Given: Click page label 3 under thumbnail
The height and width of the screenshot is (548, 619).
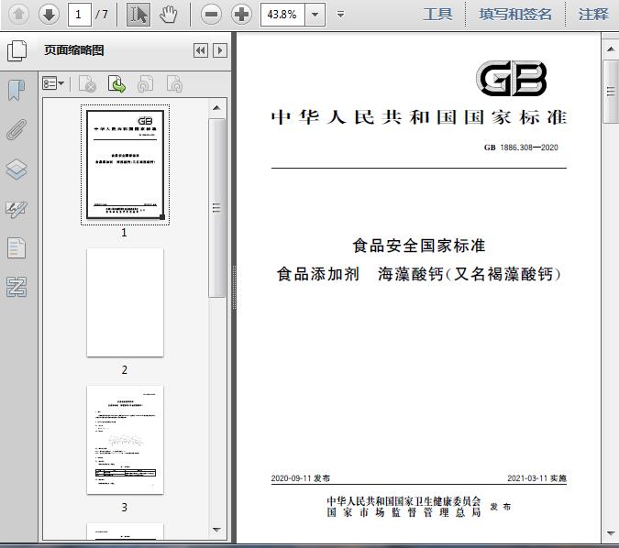Looking at the screenshot, I should tap(125, 508).
